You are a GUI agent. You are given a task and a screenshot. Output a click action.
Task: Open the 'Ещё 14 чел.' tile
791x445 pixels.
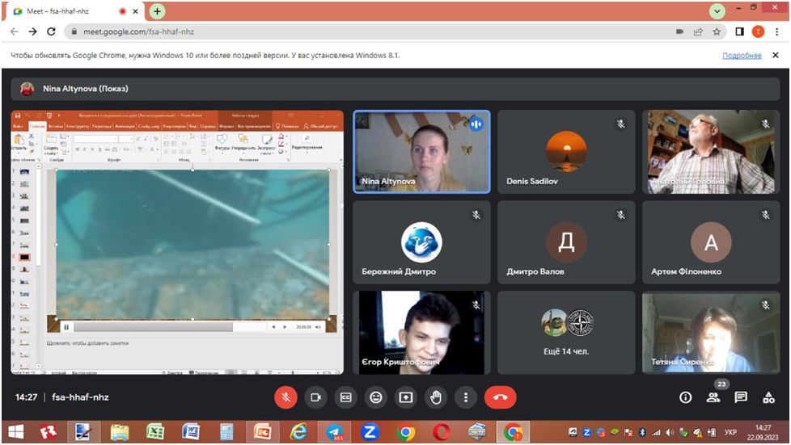566,332
